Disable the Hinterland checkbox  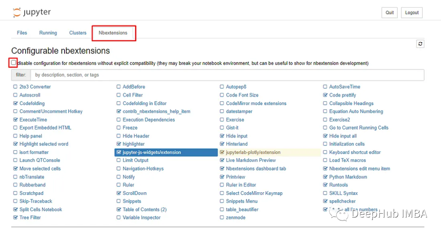point(222,144)
